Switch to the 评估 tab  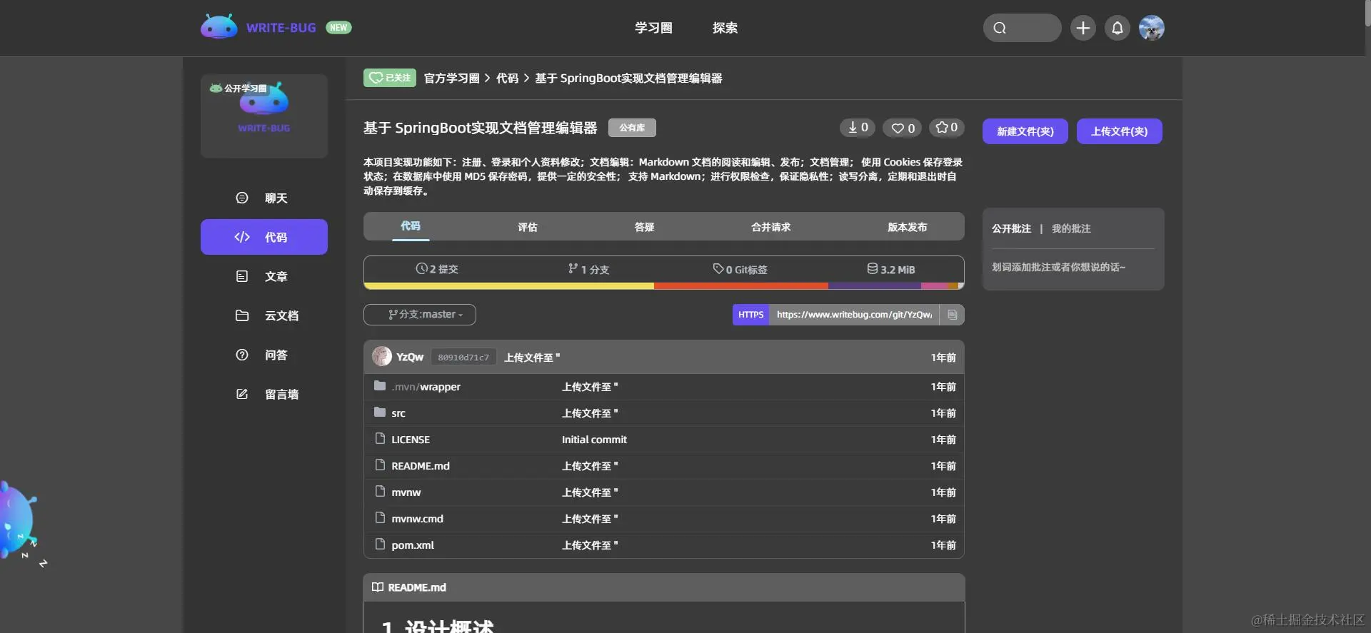(x=528, y=227)
